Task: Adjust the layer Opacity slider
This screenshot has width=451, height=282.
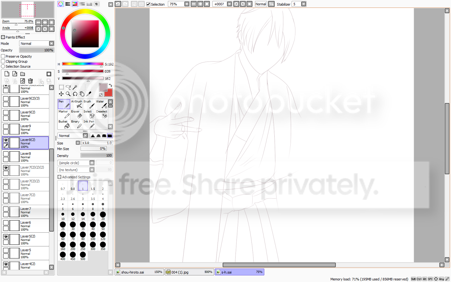Action: click(x=37, y=50)
